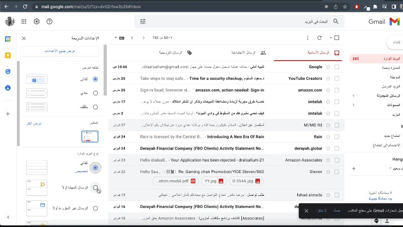Select the theme thumbnail preview
The width and height of the screenshot is (403, 227).
tap(90, 136)
